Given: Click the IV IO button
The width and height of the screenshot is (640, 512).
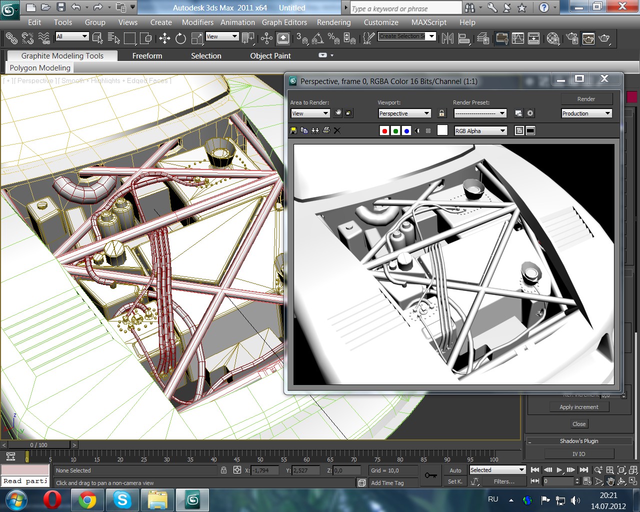Looking at the screenshot, I should coord(579,454).
